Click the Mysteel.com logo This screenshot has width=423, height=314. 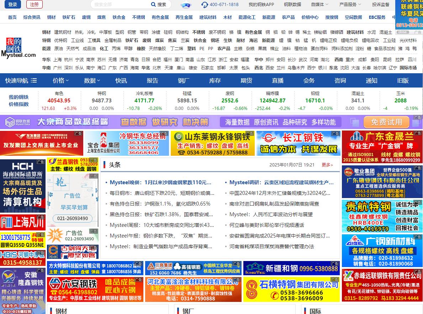tap(18, 48)
